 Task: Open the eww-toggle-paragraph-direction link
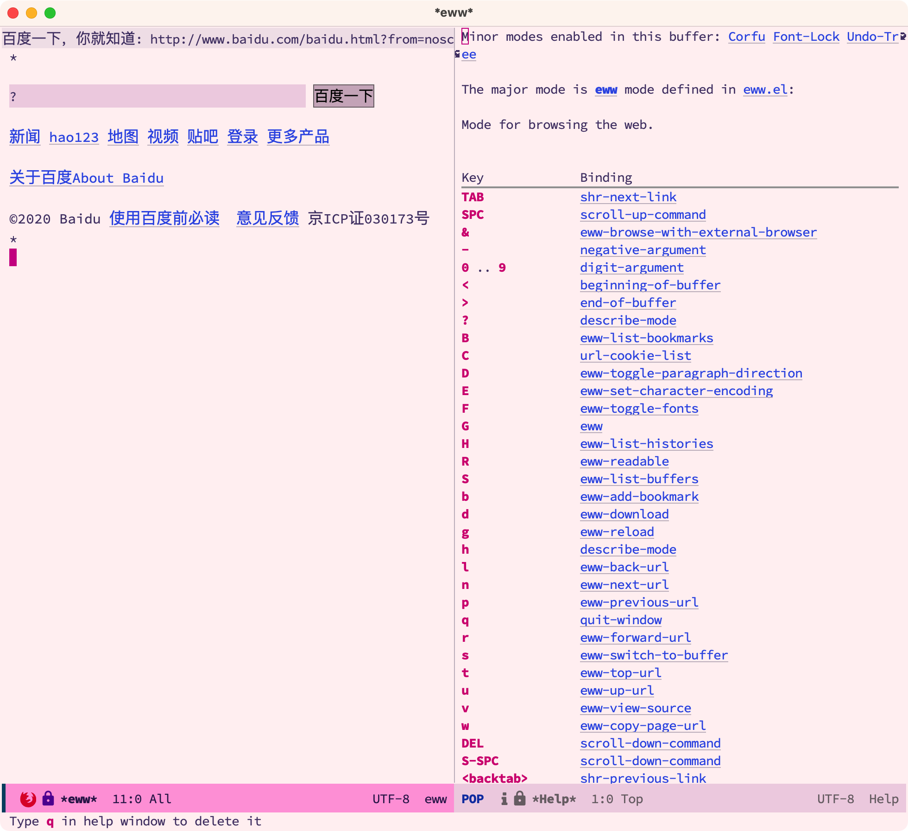(692, 373)
